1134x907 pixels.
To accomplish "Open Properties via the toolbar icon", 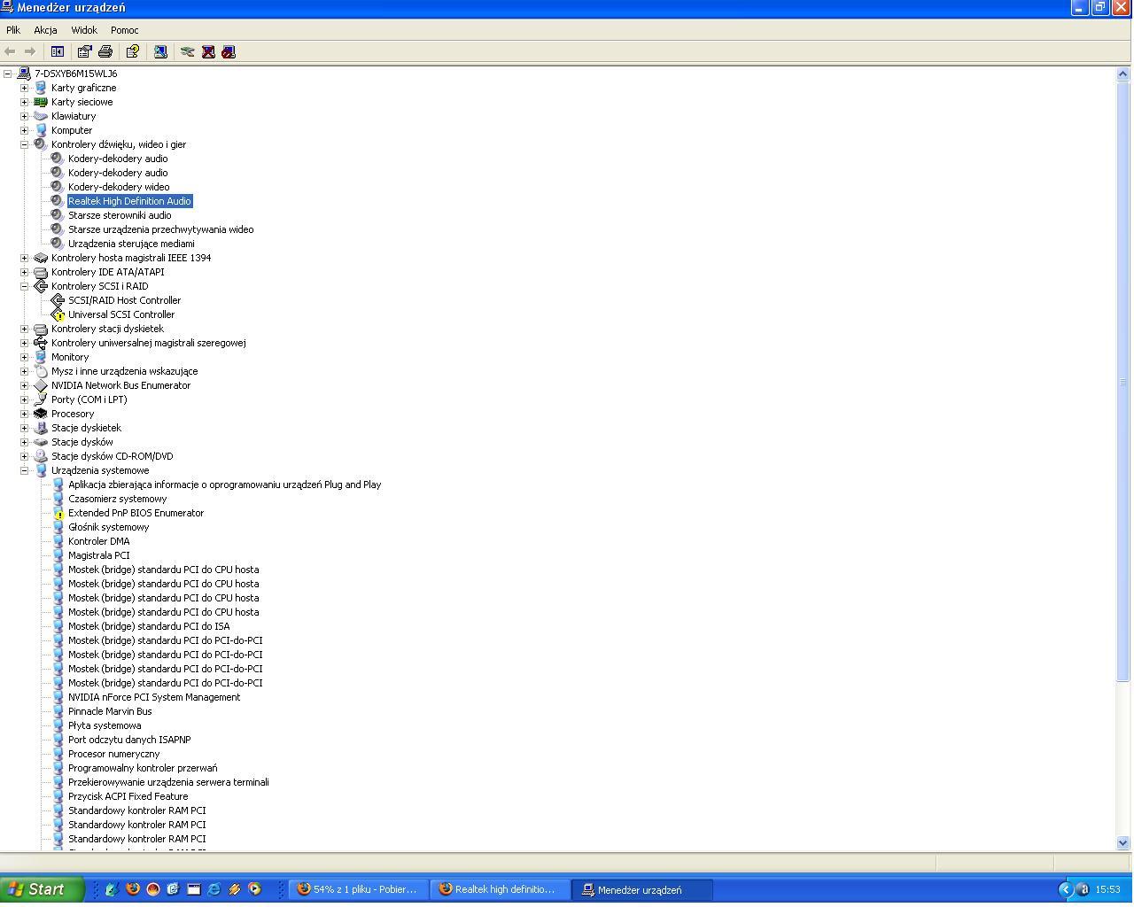I will (84, 51).
